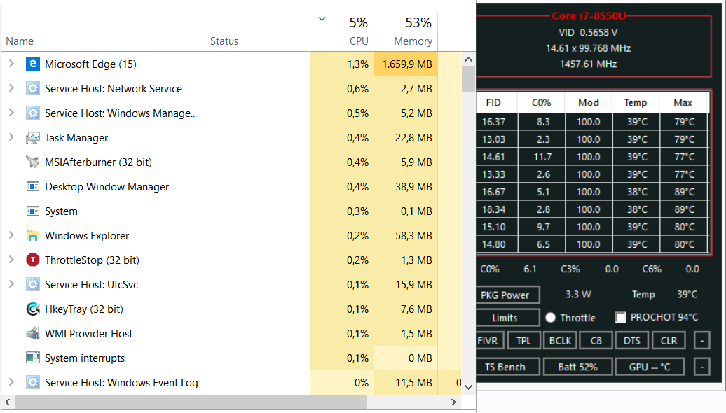Click the Microsoft Edge process icon
Image resolution: width=726 pixels, height=413 pixels.
(32, 64)
